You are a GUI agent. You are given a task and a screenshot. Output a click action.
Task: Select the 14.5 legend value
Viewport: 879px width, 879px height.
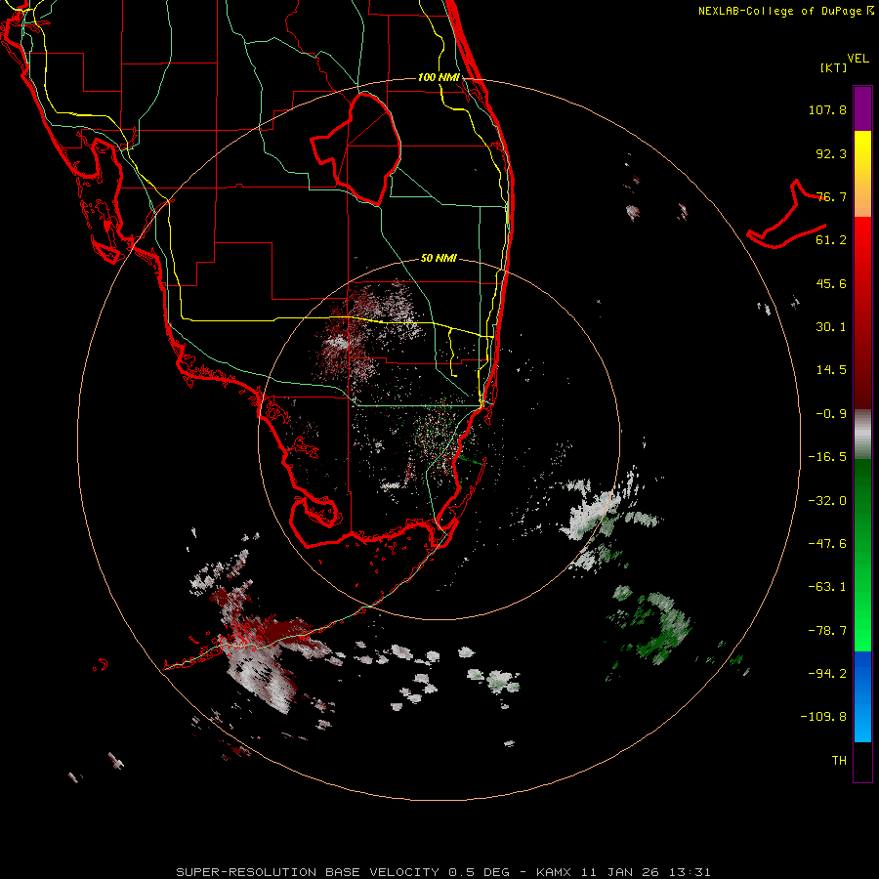(831, 370)
